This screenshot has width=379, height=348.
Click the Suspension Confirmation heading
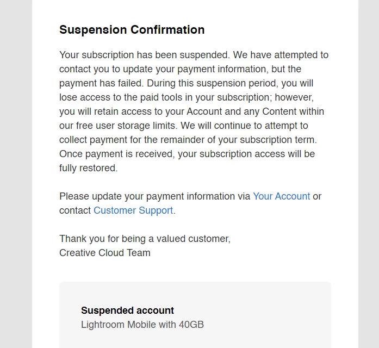coord(132,30)
